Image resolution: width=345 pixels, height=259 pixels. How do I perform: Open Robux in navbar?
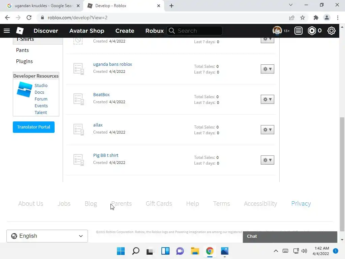(154, 31)
